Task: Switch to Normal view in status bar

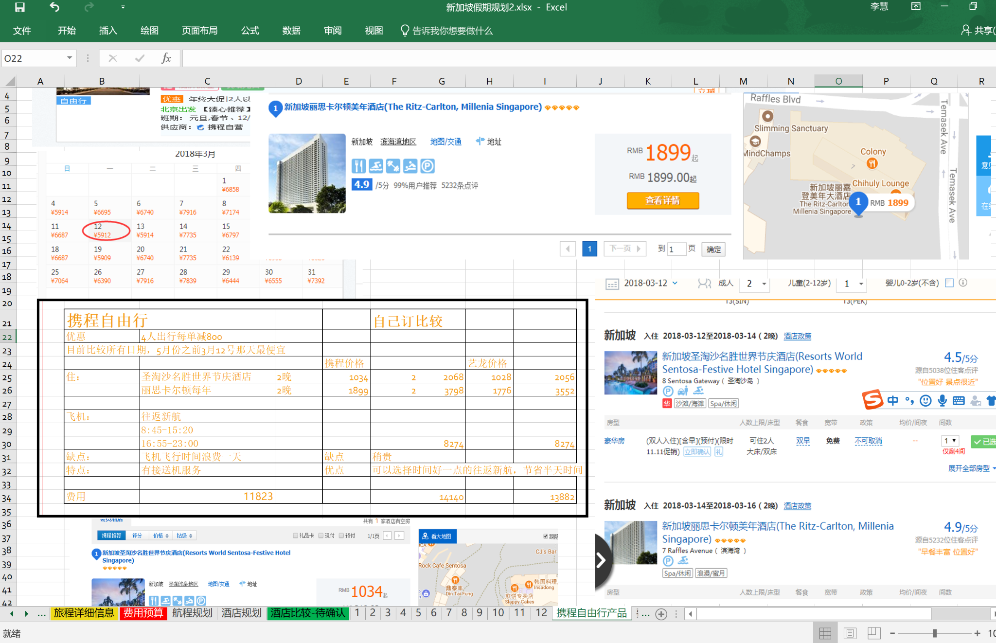Action: coord(825,633)
